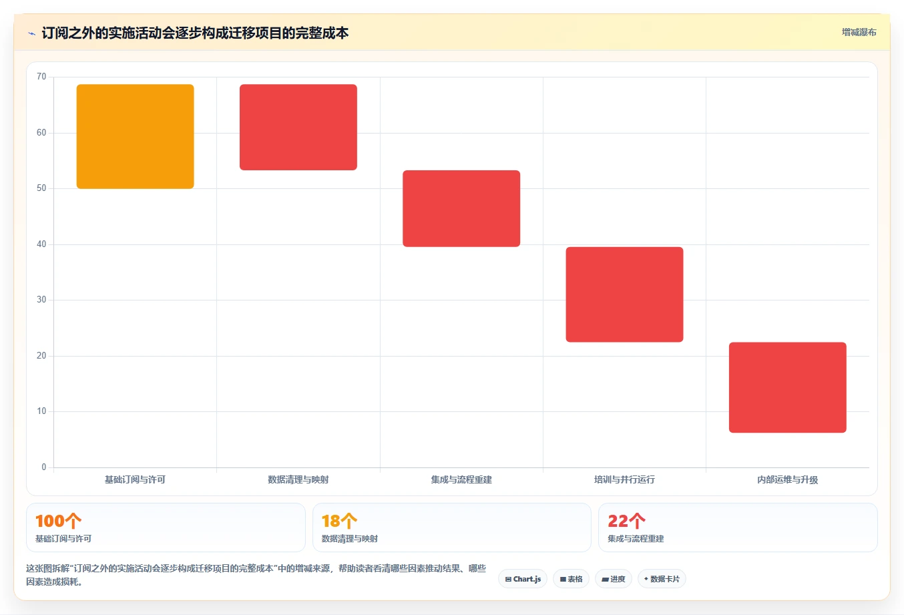Click the y-axis value 30
904x615 pixels.
[41, 300]
